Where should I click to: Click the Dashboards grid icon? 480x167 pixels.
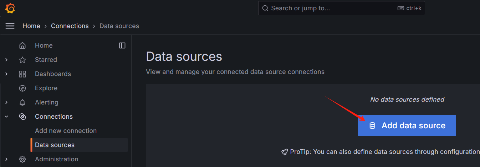tap(22, 74)
